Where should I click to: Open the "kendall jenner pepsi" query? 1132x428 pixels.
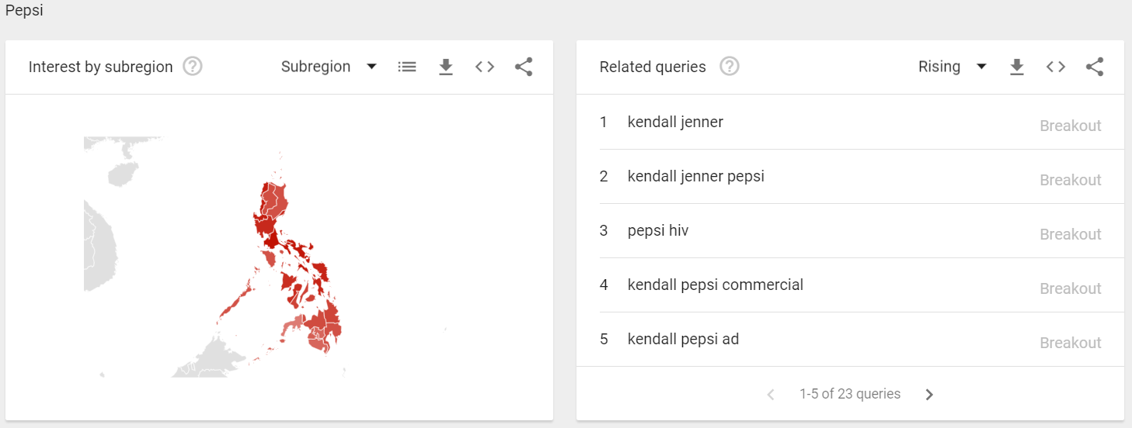695,176
